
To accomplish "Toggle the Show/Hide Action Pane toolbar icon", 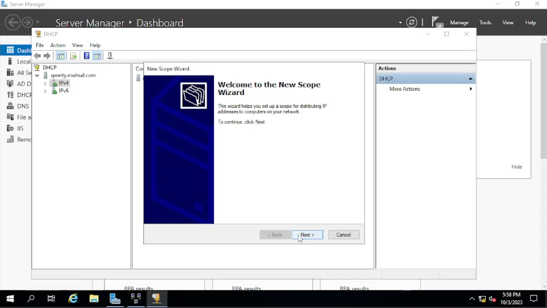I will point(97,56).
